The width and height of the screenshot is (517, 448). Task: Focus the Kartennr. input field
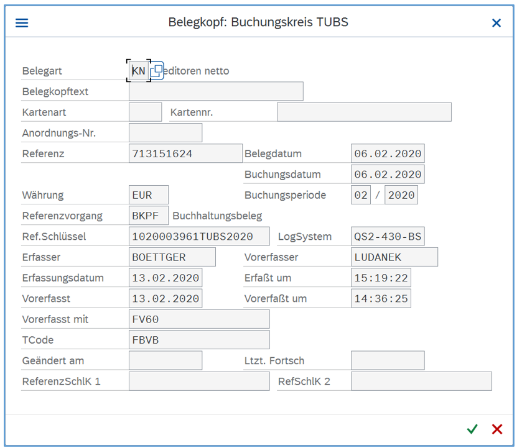(x=363, y=112)
